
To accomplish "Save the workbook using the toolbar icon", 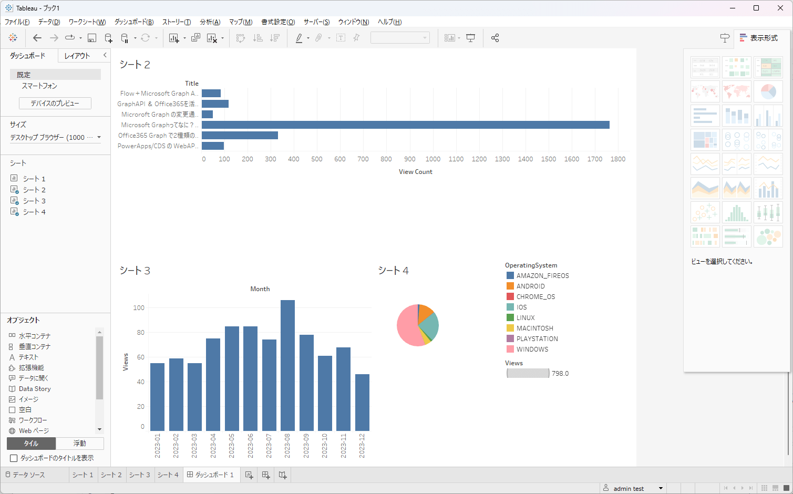I will click(92, 37).
